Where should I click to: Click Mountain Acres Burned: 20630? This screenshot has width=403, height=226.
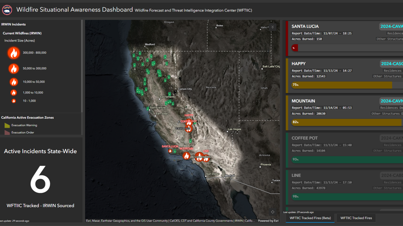tap(308, 113)
